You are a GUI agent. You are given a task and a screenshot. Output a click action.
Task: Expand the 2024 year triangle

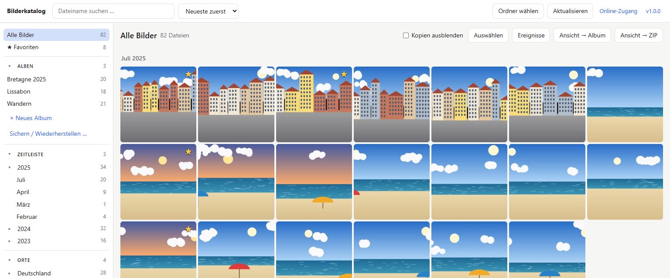pyautogui.click(x=10, y=229)
